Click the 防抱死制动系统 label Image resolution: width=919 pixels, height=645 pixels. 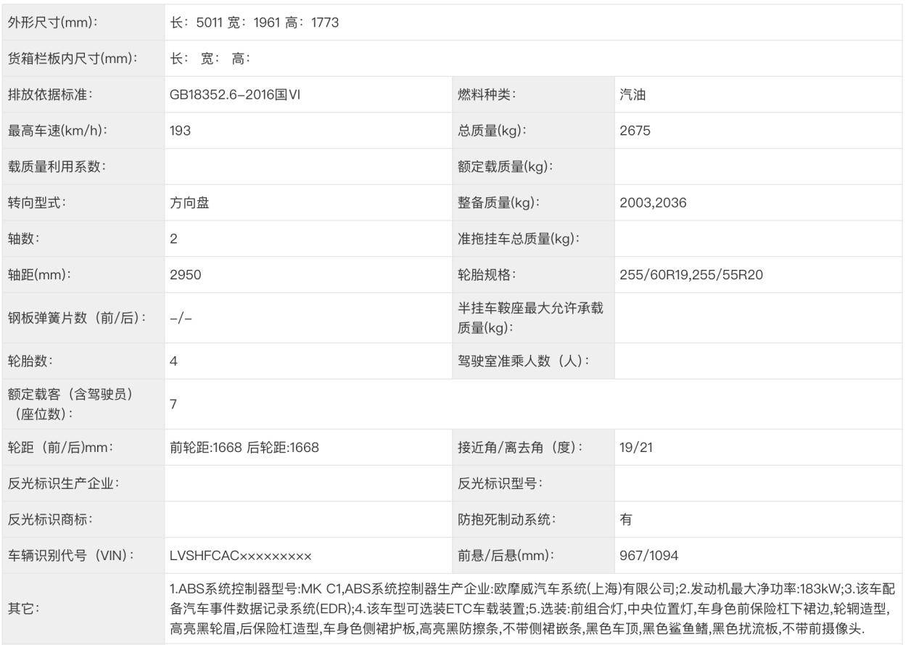pos(506,519)
